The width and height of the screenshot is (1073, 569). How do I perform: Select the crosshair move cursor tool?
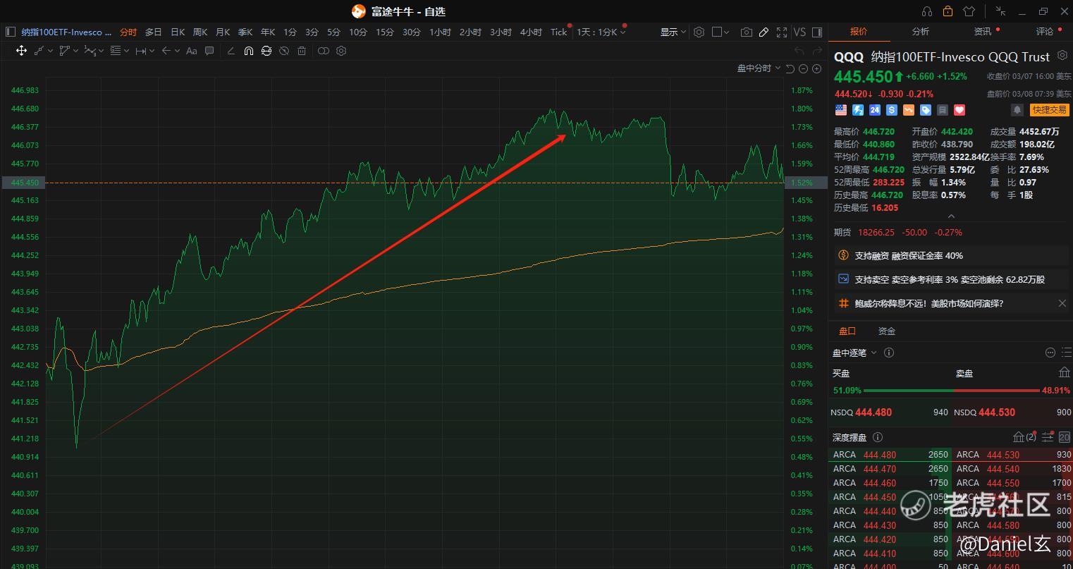[21, 51]
